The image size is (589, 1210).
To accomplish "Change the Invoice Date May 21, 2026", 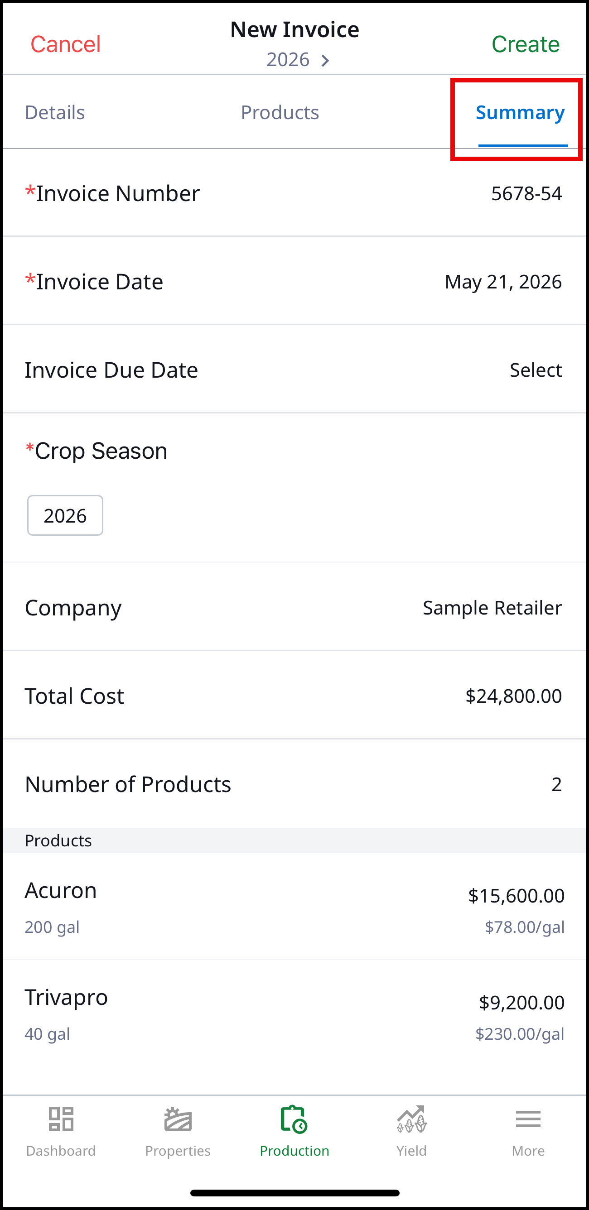I will [x=503, y=282].
